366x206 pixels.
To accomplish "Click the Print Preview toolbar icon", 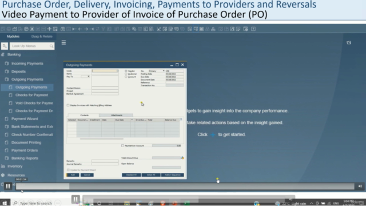I will [3, 29].
